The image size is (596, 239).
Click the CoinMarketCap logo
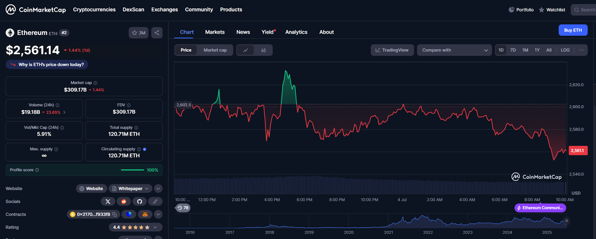click(x=36, y=10)
